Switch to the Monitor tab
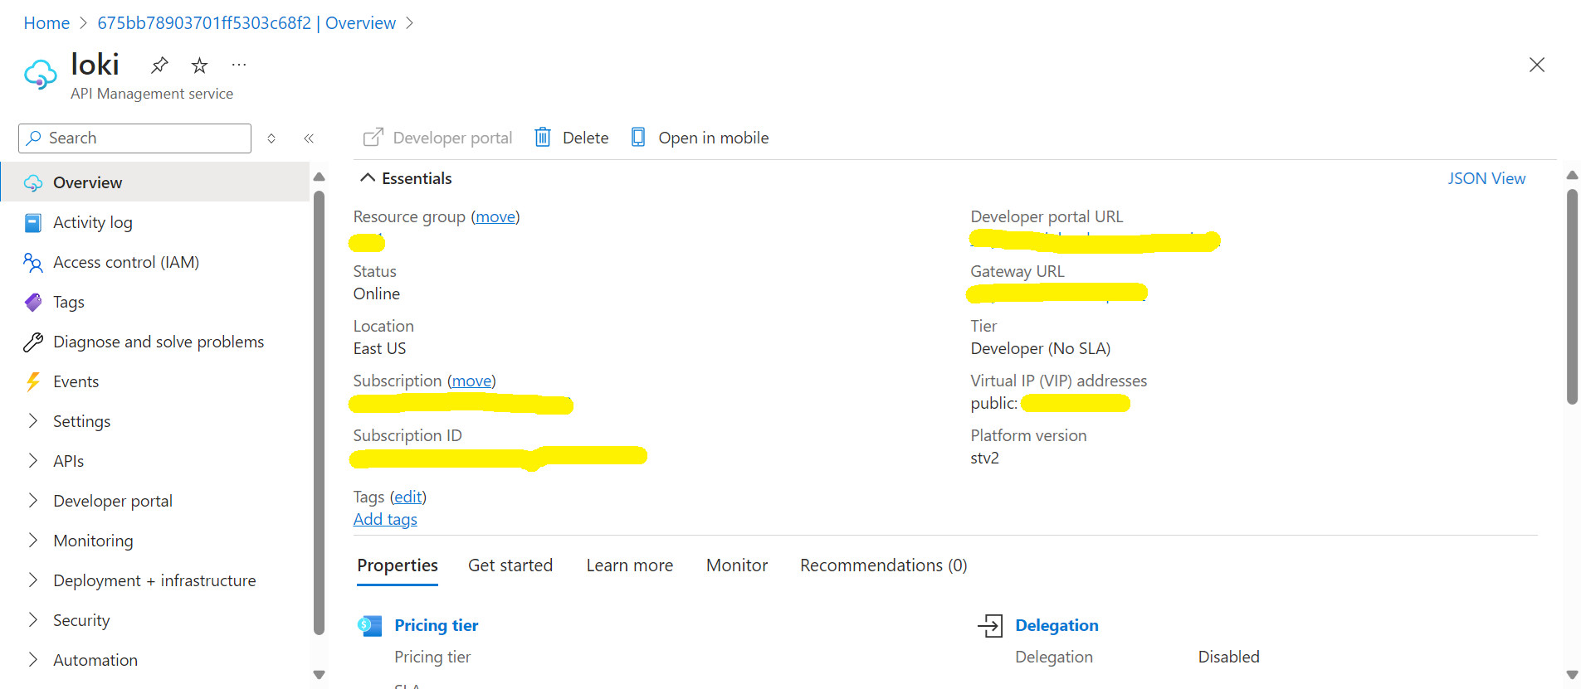Image resolution: width=1581 pixels, height=689 pixels. 737,565
